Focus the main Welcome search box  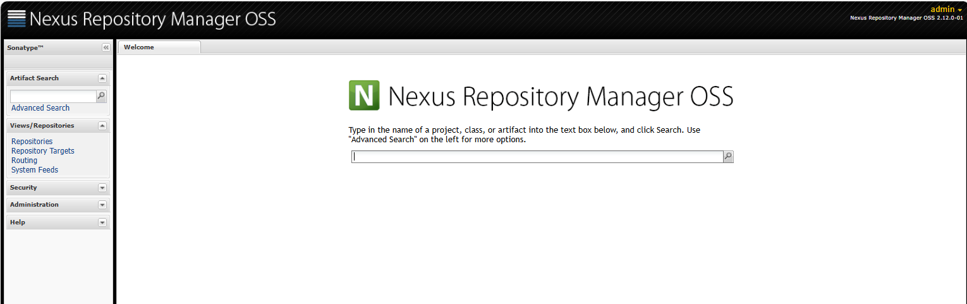click(x=537, y=157)
